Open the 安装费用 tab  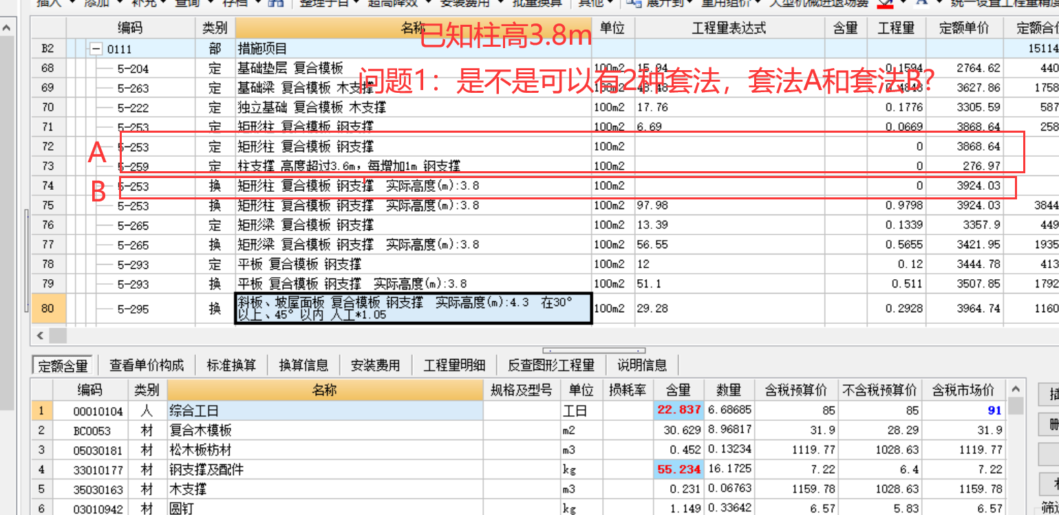point(375,365)
